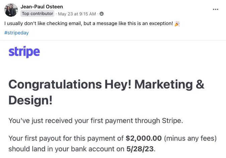Click the Top contributor badge
Viewport: 226px width, 158px height.
point(37,14)
